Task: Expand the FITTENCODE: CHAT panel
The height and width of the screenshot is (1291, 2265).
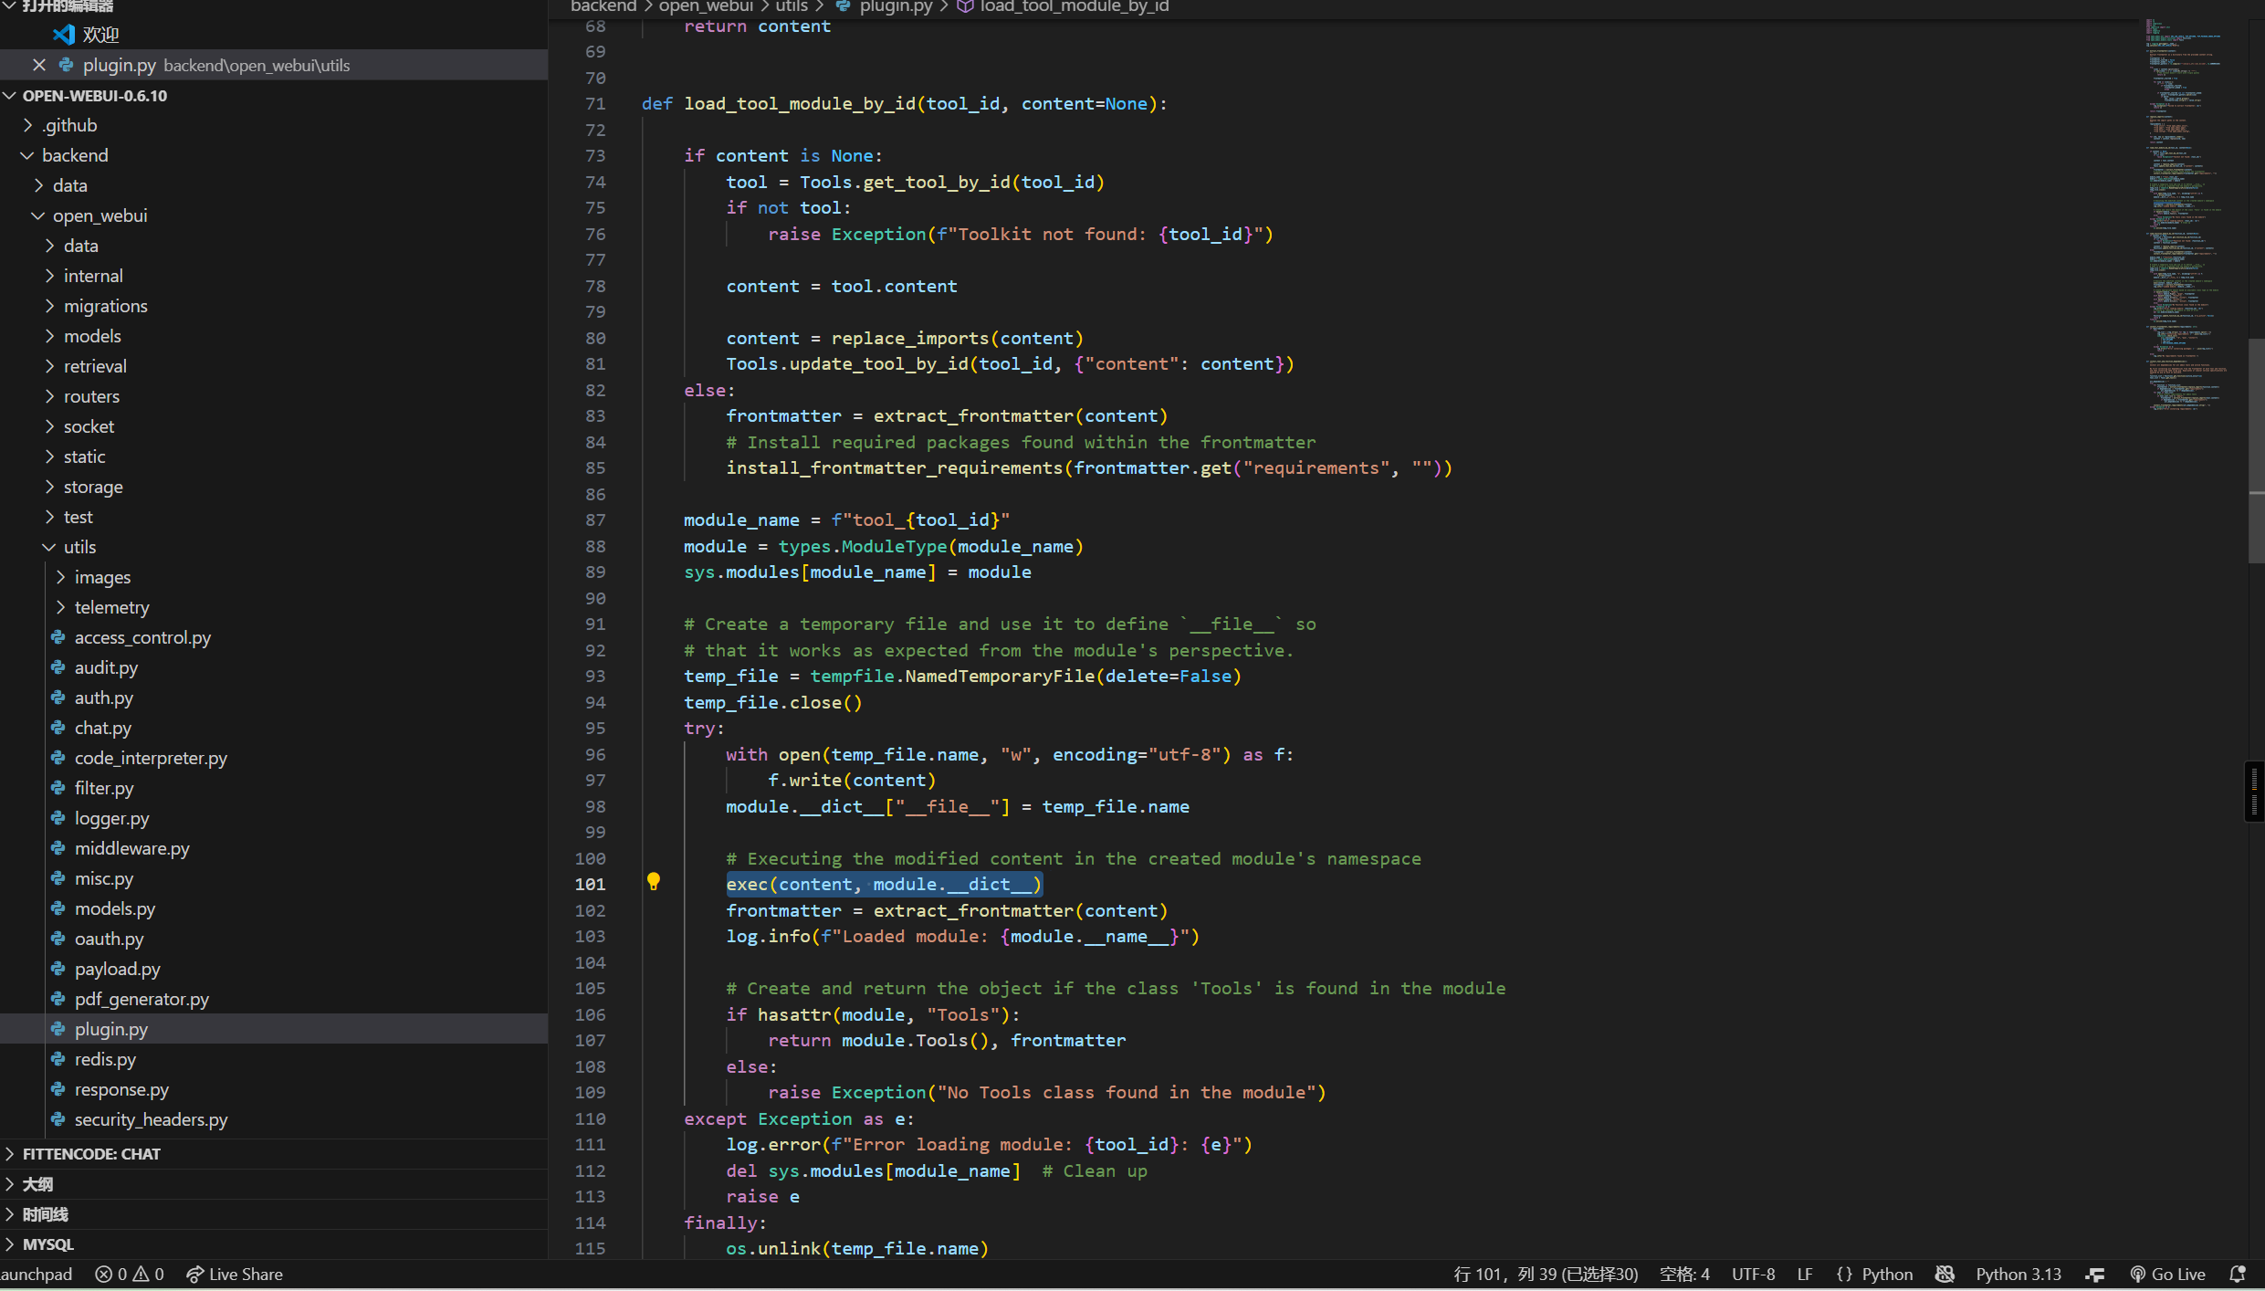Action: pyautogui.click(x=91, y=1154)
